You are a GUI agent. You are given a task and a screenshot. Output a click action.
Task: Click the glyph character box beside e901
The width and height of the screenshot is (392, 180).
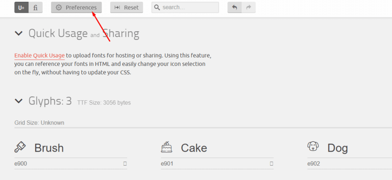[x=271, y=164]
